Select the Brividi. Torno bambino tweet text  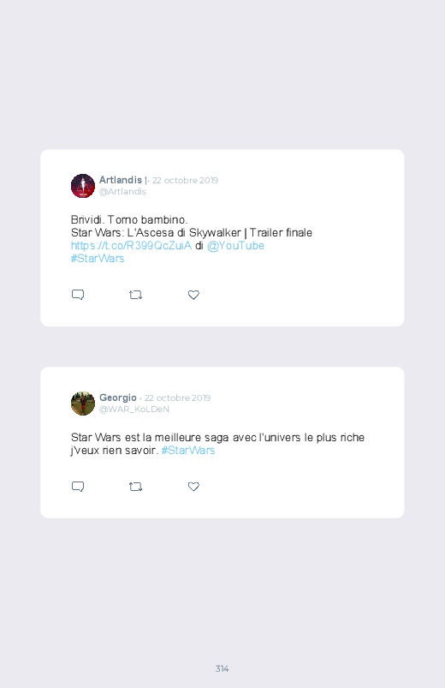[x=129, y=220]
